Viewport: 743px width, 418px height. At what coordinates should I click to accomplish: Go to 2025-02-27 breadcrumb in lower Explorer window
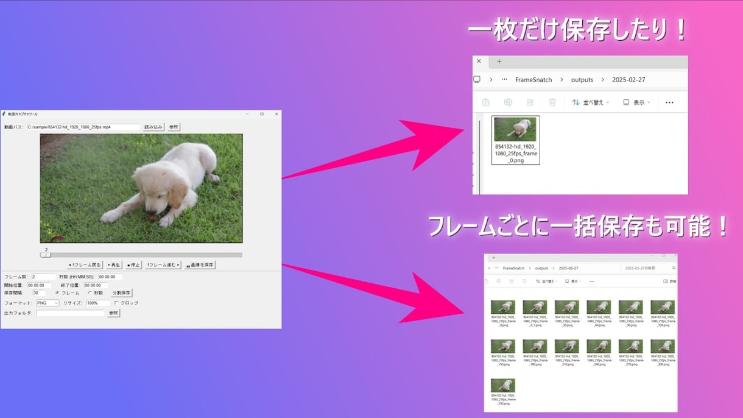[568, 268]
